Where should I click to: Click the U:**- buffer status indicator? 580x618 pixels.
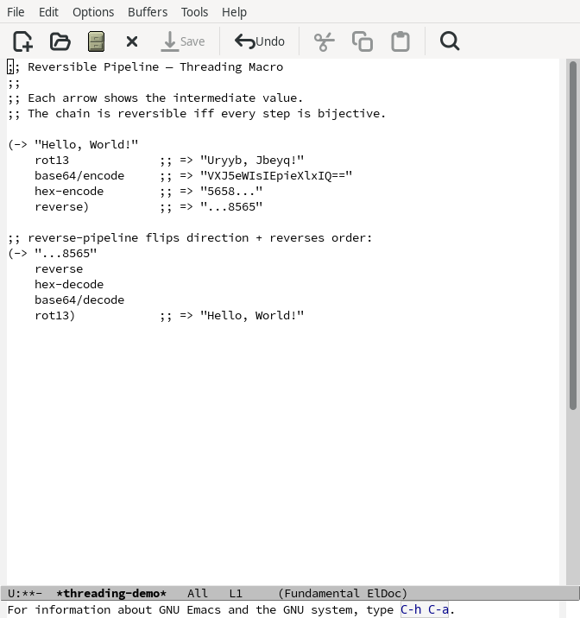(25, 593)
